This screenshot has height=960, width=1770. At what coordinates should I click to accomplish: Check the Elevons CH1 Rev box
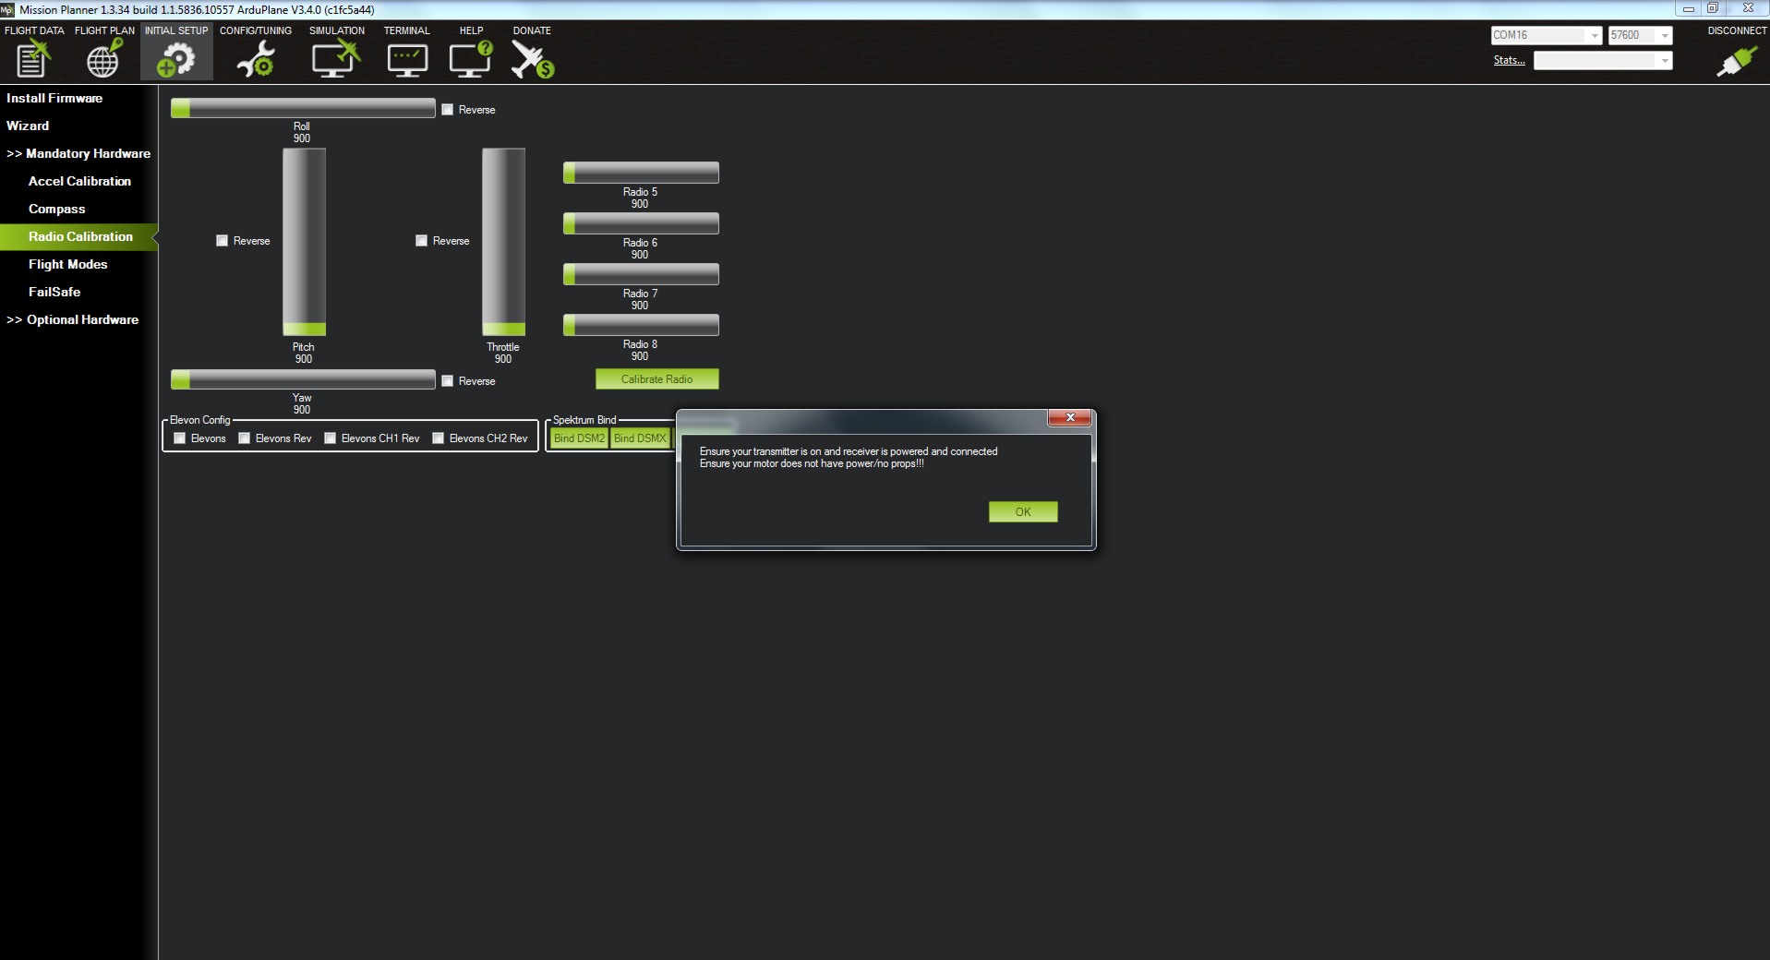pyautogui.click(x=331, y=438)
